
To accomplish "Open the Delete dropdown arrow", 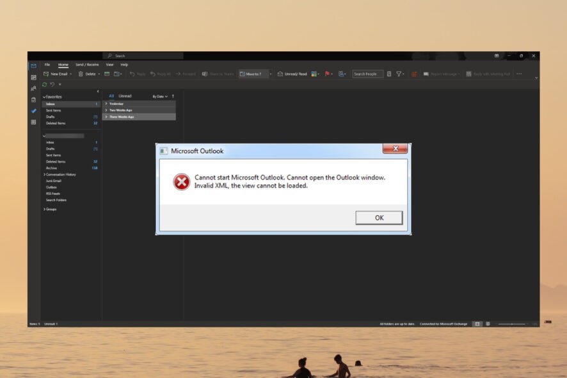I will [x=99, y=74].
